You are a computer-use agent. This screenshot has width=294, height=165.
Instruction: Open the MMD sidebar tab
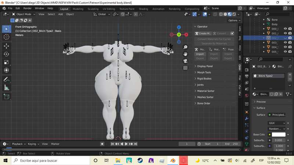click(240, 67)
